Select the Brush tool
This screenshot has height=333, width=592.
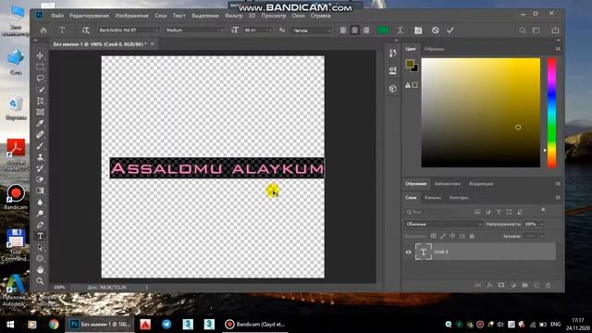(40, 146)
